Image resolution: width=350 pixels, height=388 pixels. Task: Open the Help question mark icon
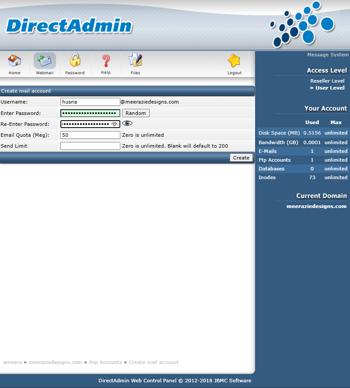[106, 61]
